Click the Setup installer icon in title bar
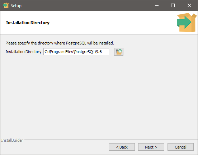The width and height of the screenshot is (198, 155). 6,5
